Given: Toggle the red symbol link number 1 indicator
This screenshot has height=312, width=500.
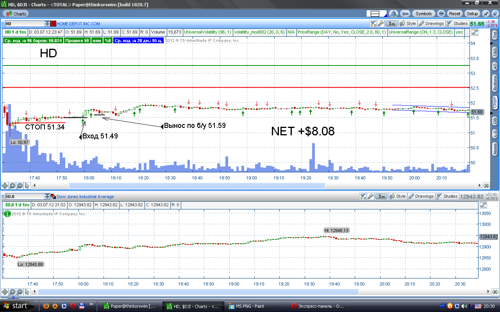Looking at the screenshot, I should (54, 24).
